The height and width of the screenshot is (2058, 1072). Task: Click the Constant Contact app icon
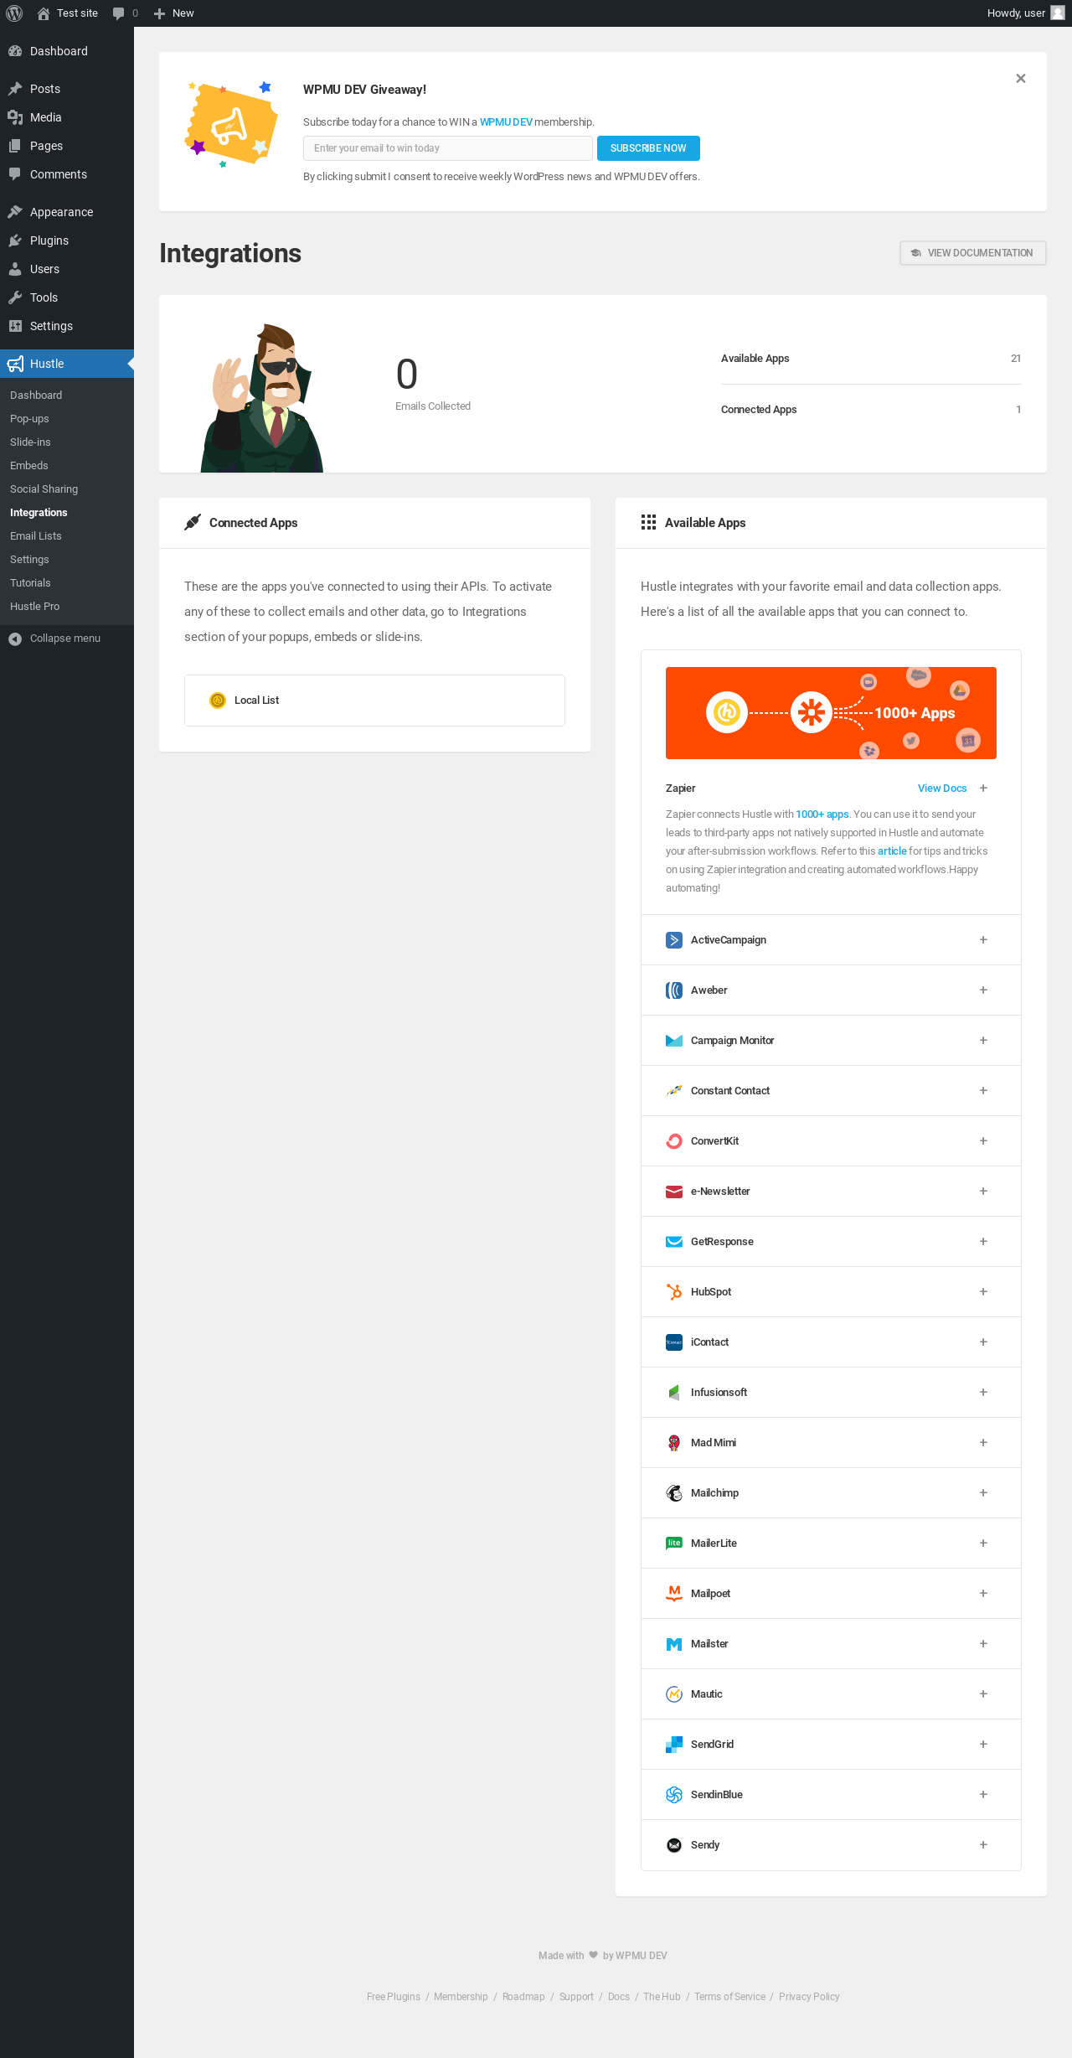[674, 1091]
